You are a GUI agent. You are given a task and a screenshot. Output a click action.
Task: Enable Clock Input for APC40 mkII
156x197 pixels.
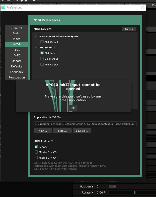[42, 59]
